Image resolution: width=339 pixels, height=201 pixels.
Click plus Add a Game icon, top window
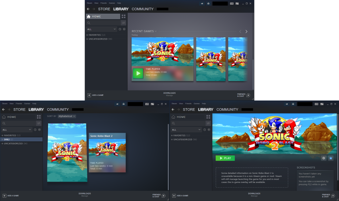[89, 95]
